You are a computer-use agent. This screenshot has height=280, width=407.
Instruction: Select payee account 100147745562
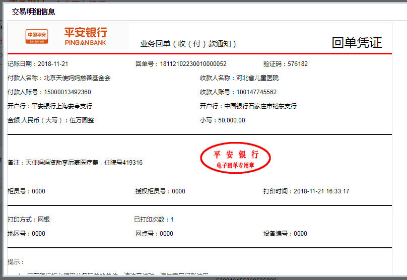point(256,92)
